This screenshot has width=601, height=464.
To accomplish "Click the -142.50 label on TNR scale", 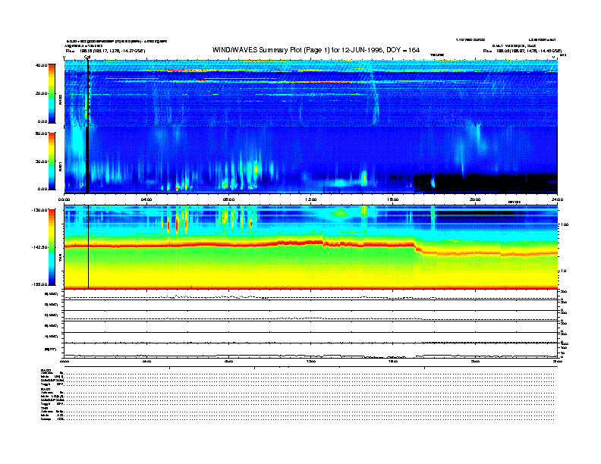I will (39, 247).
